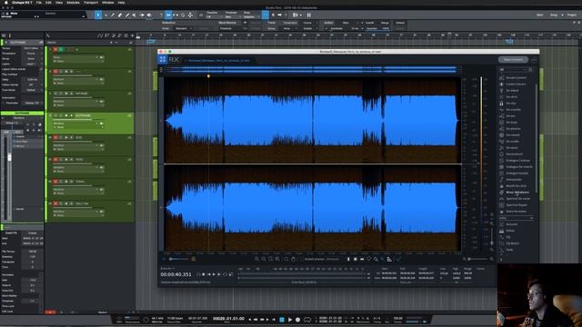Open the Spectral Repair module

click(517, 205)
